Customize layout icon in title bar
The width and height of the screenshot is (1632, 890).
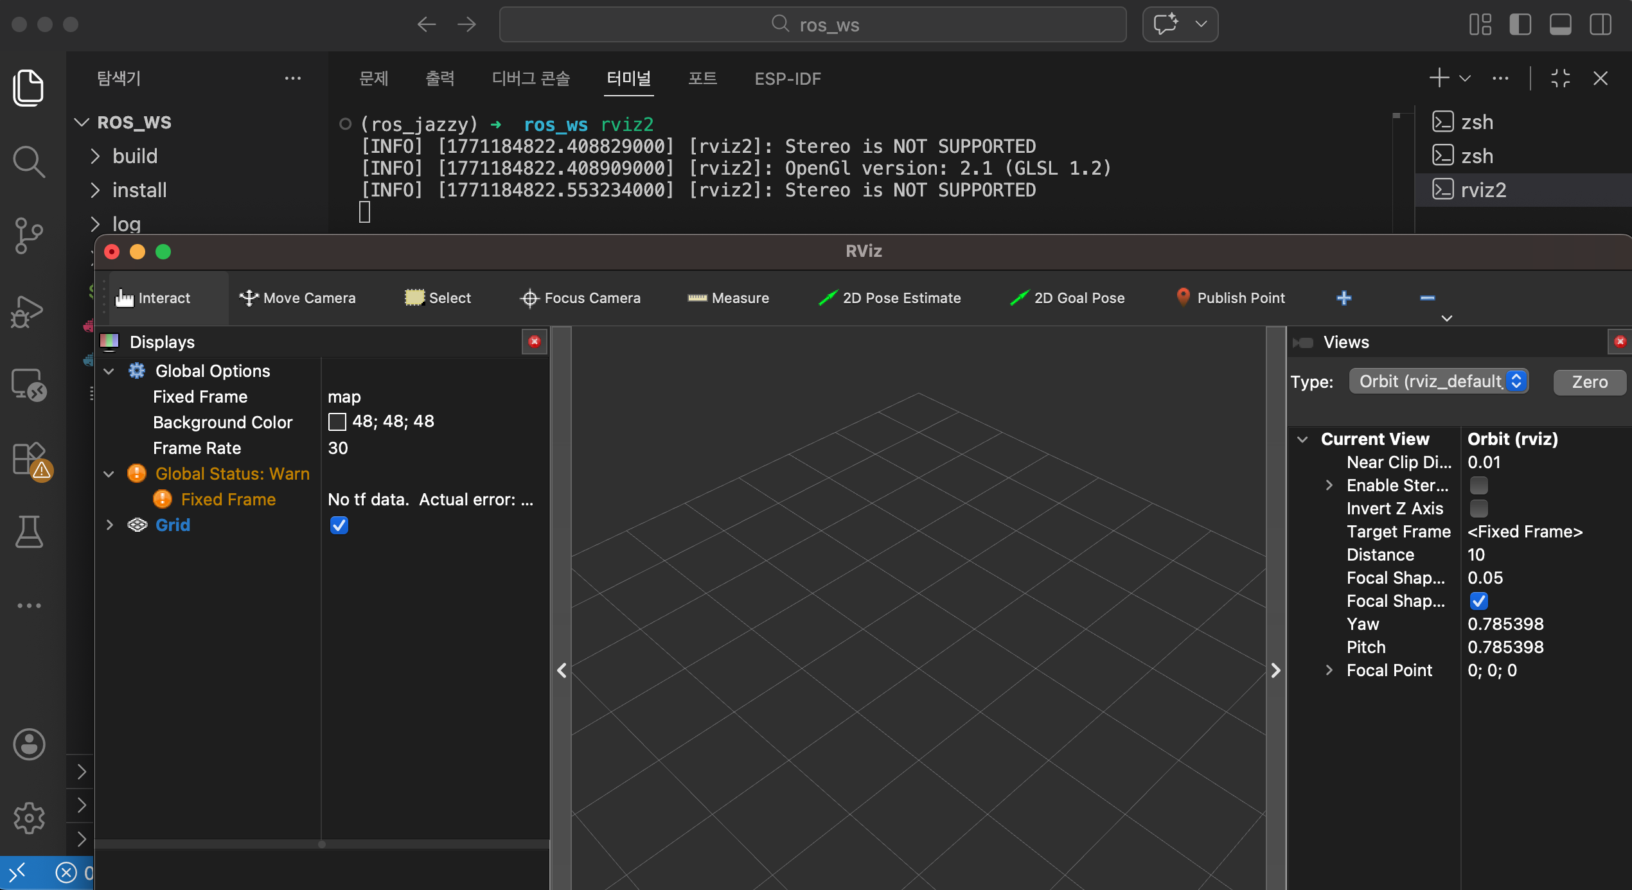(x=1480, y=24)
